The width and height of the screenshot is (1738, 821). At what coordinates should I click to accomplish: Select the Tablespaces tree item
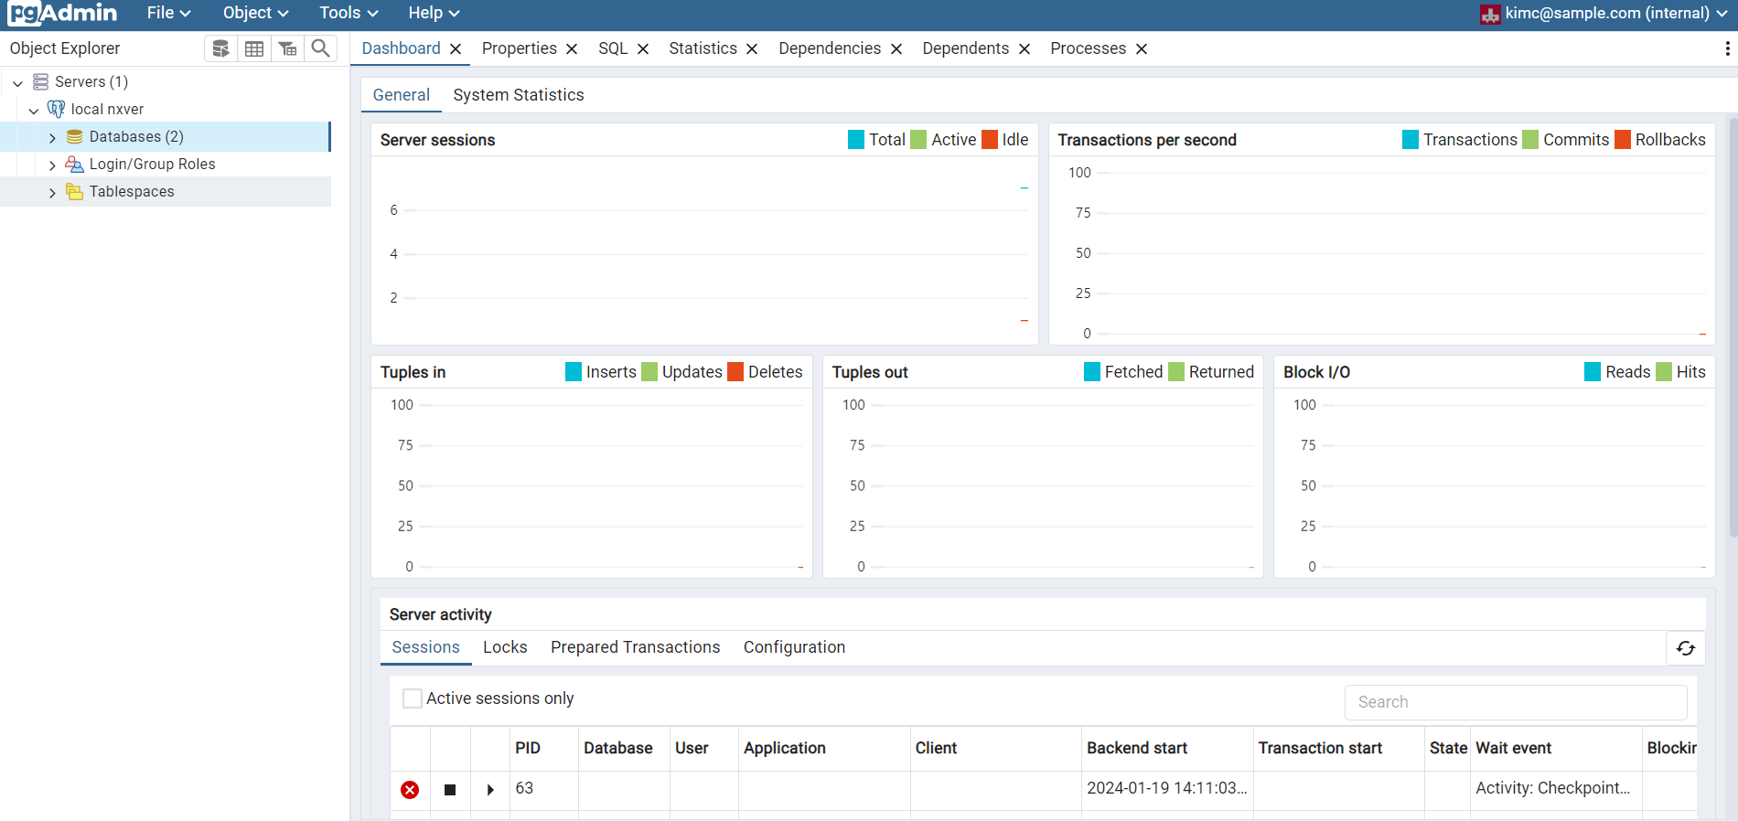point(165,192)
